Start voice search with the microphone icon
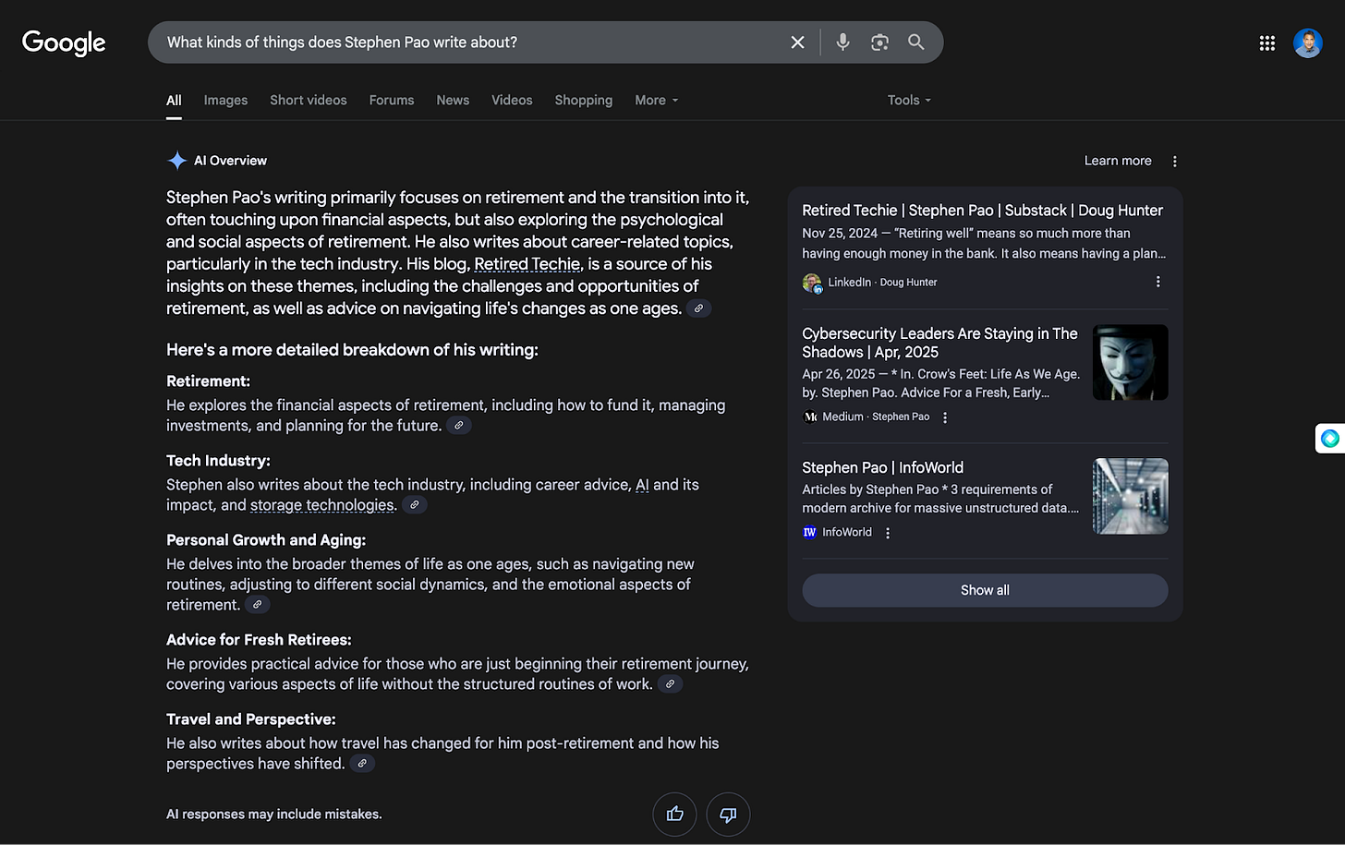This screenshot has height=845, width=1345. click(842, 42)
